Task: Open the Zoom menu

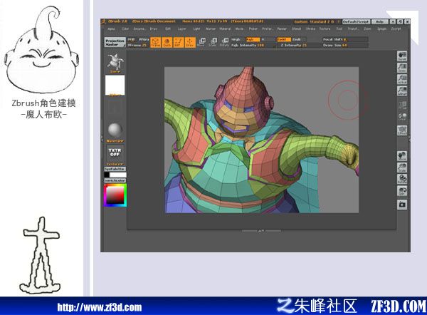Action: tap(368, 29)
